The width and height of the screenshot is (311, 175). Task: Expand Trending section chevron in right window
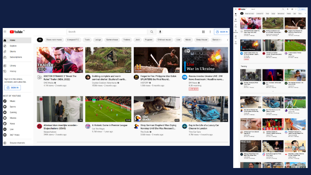click(273, 91)
